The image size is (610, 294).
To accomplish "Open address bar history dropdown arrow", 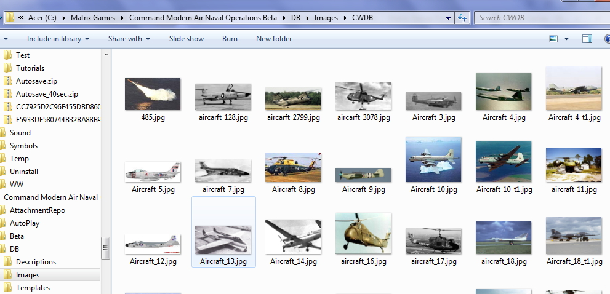I will tap(448, 18).
